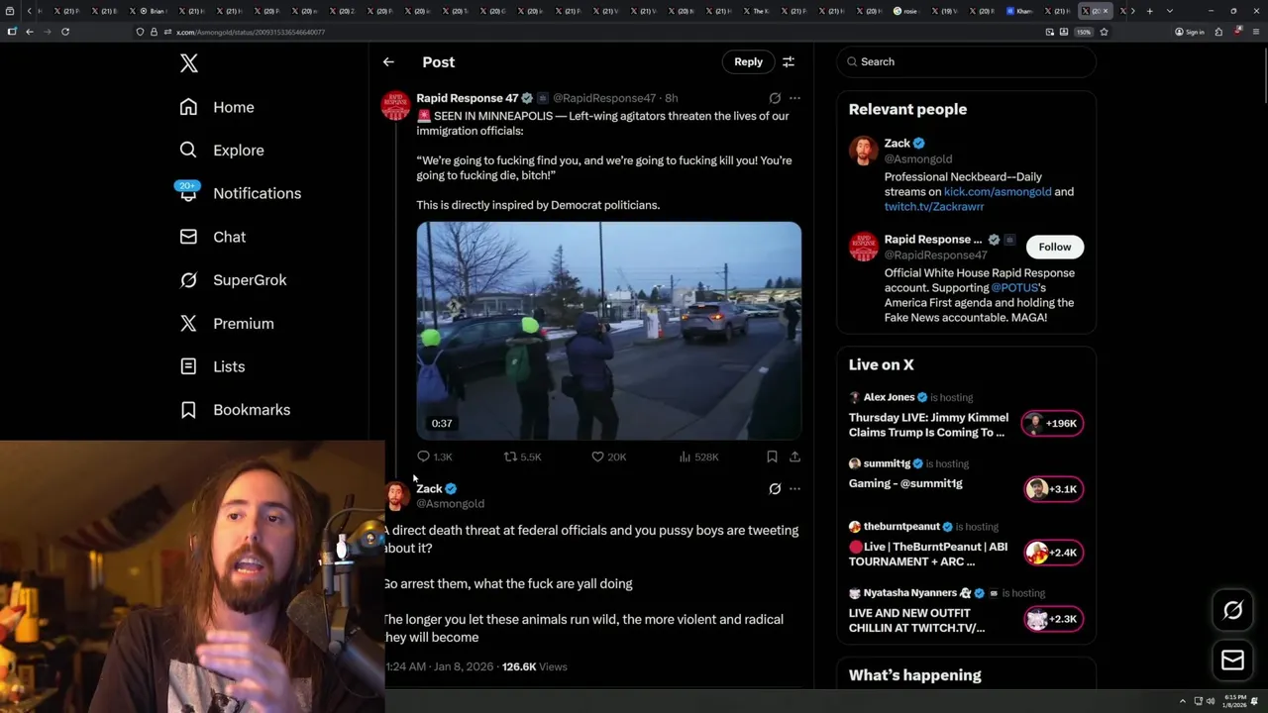Join Nyatasha Nyanners live showing +2.3K

1053,619
